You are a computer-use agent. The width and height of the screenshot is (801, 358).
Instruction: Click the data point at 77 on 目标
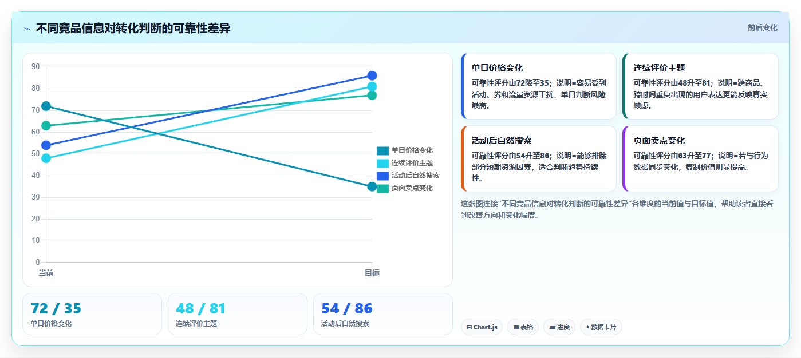coord(372,95)
